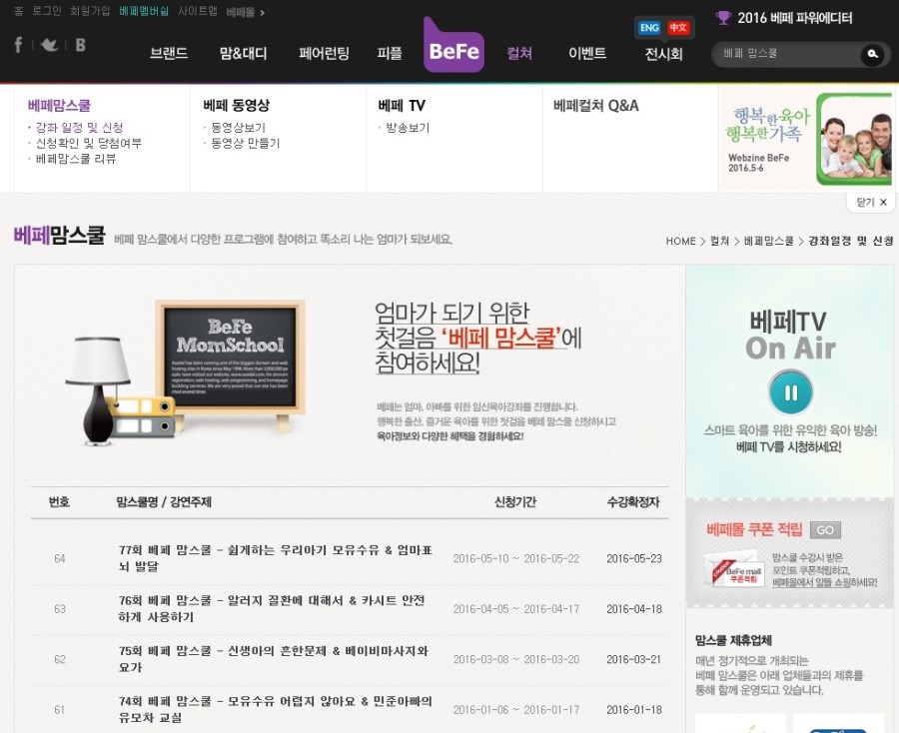Expand the 베페몰 arrow link

pyautogui.click(x=246, y=12)
